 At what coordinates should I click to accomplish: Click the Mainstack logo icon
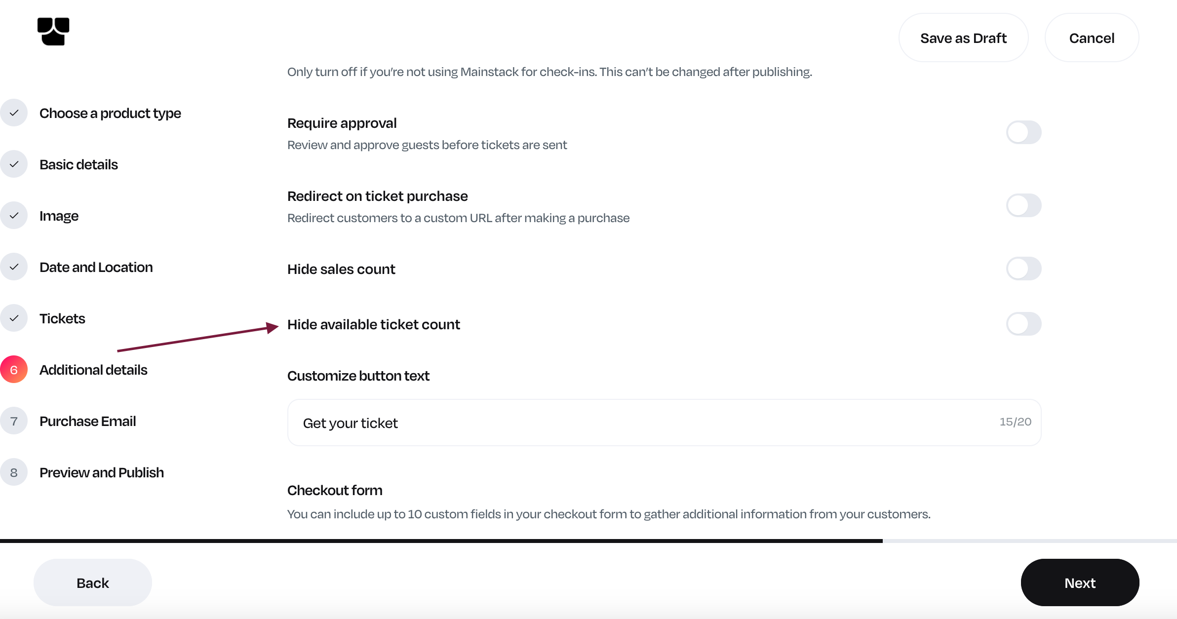click(x=53, y=31)
